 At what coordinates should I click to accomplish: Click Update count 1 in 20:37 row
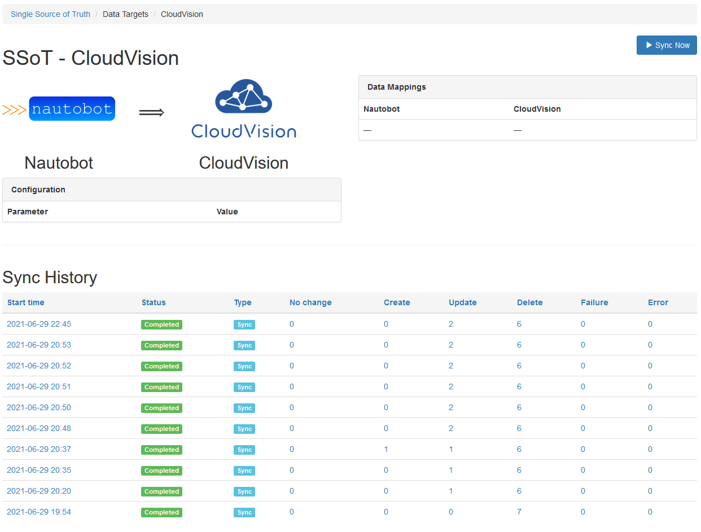click(451, 449)
